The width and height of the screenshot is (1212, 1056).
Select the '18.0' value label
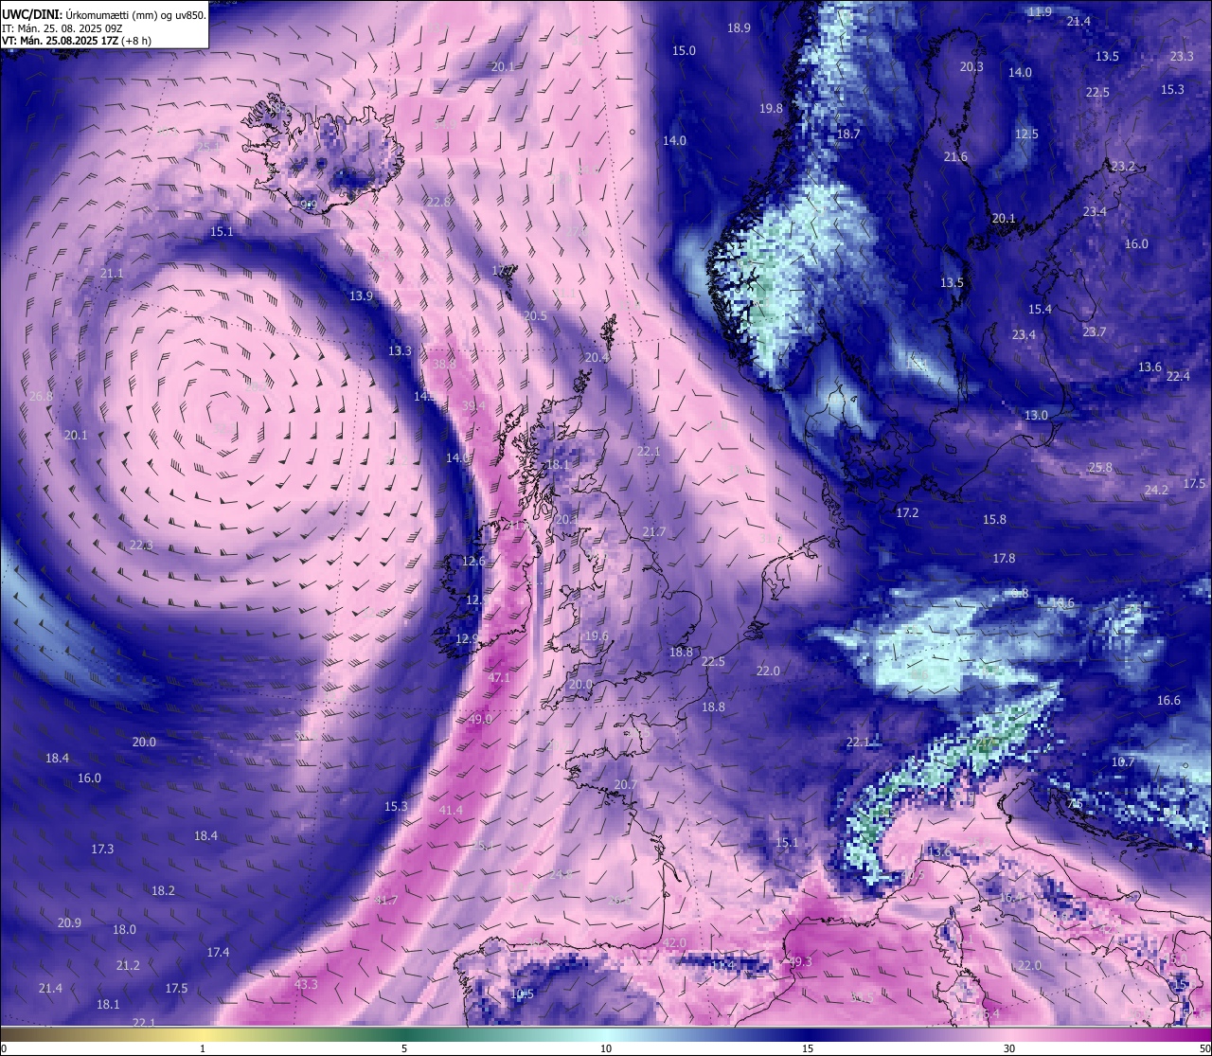124,930
